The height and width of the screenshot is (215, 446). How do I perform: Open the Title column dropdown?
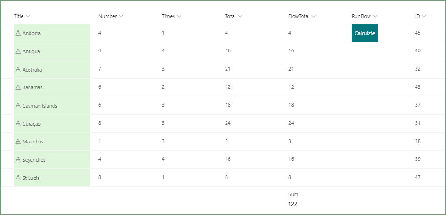click(28, 16)
